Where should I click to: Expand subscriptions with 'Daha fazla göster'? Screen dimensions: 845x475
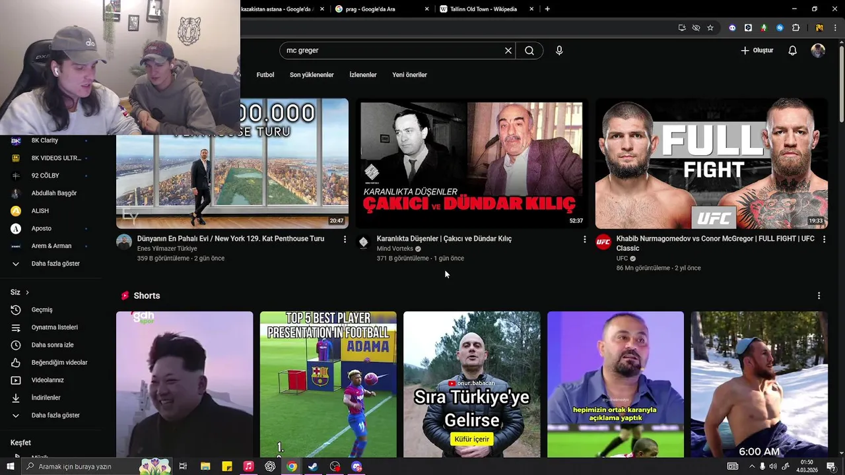(x=51, y=264)
